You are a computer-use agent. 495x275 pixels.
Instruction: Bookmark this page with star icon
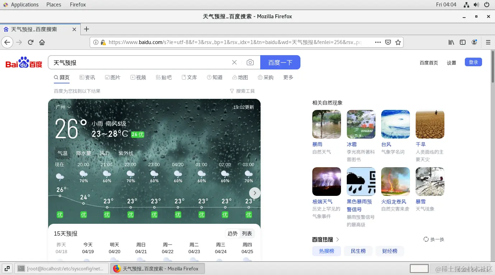click(398, 42)
